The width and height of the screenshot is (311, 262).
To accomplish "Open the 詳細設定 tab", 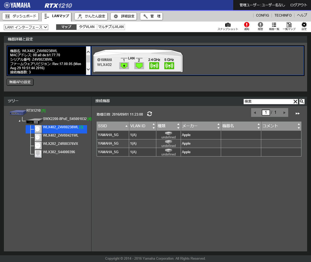I will [x=124, y=16].
